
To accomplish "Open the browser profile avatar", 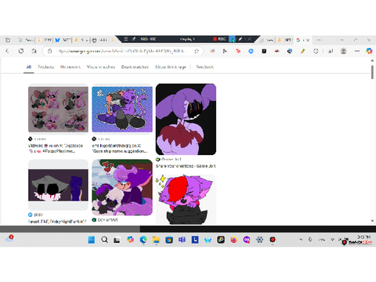I will coord(343,51).
